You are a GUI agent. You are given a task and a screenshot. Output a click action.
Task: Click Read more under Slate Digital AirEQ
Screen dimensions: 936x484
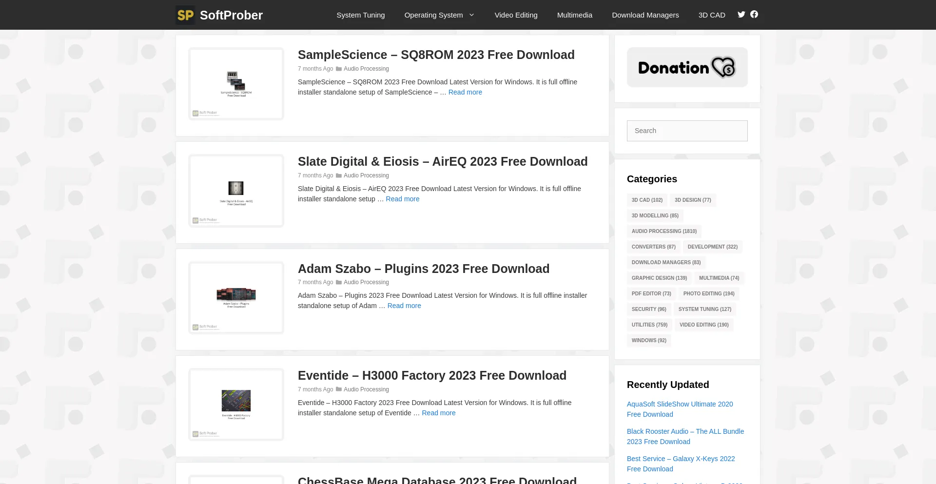[x=403, y=199]
